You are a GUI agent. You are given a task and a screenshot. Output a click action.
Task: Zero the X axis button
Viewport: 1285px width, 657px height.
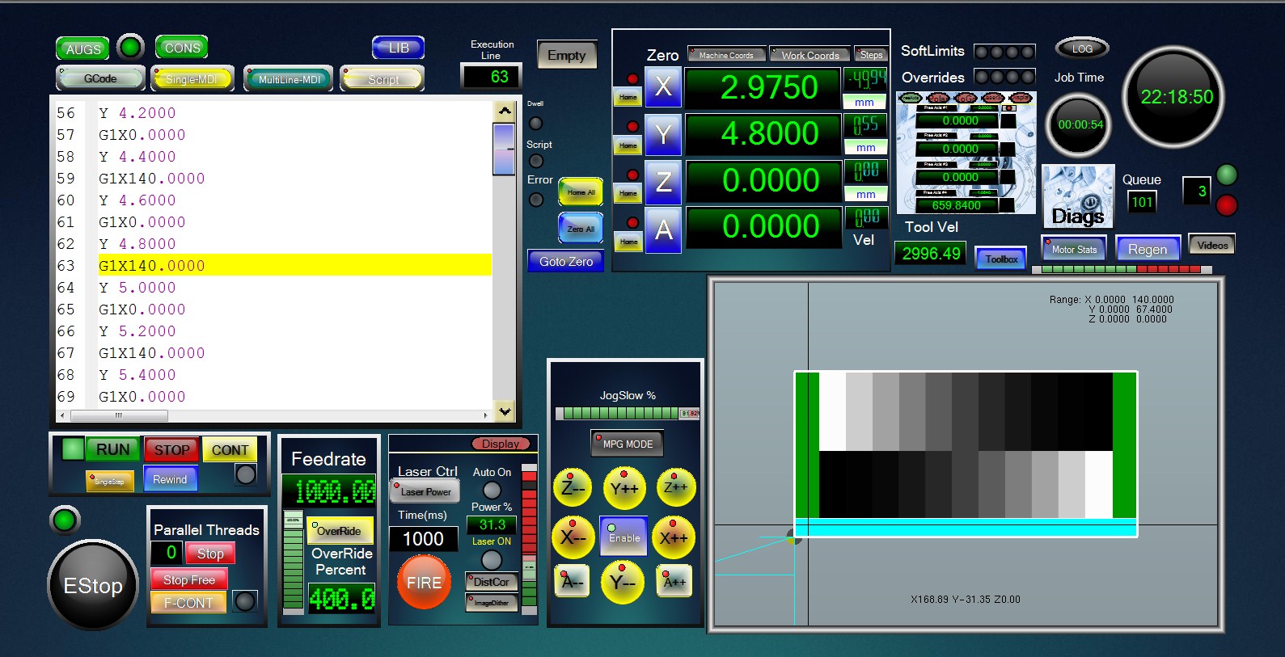coord(663,86)
